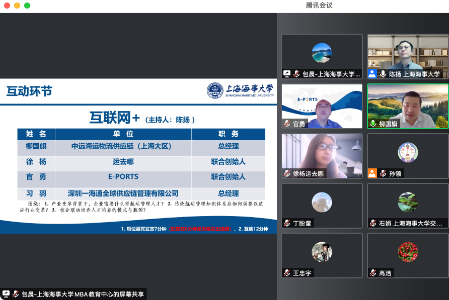The width and height of the screenshot is (449, 300).
Task: Click the name label 王忠宇
Action: [302, 273]
